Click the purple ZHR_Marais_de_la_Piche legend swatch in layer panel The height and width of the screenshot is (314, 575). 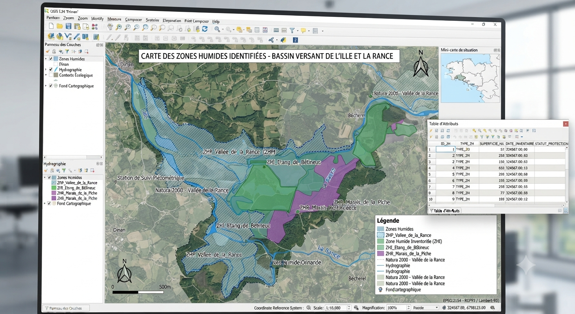[x=54, y=193]
